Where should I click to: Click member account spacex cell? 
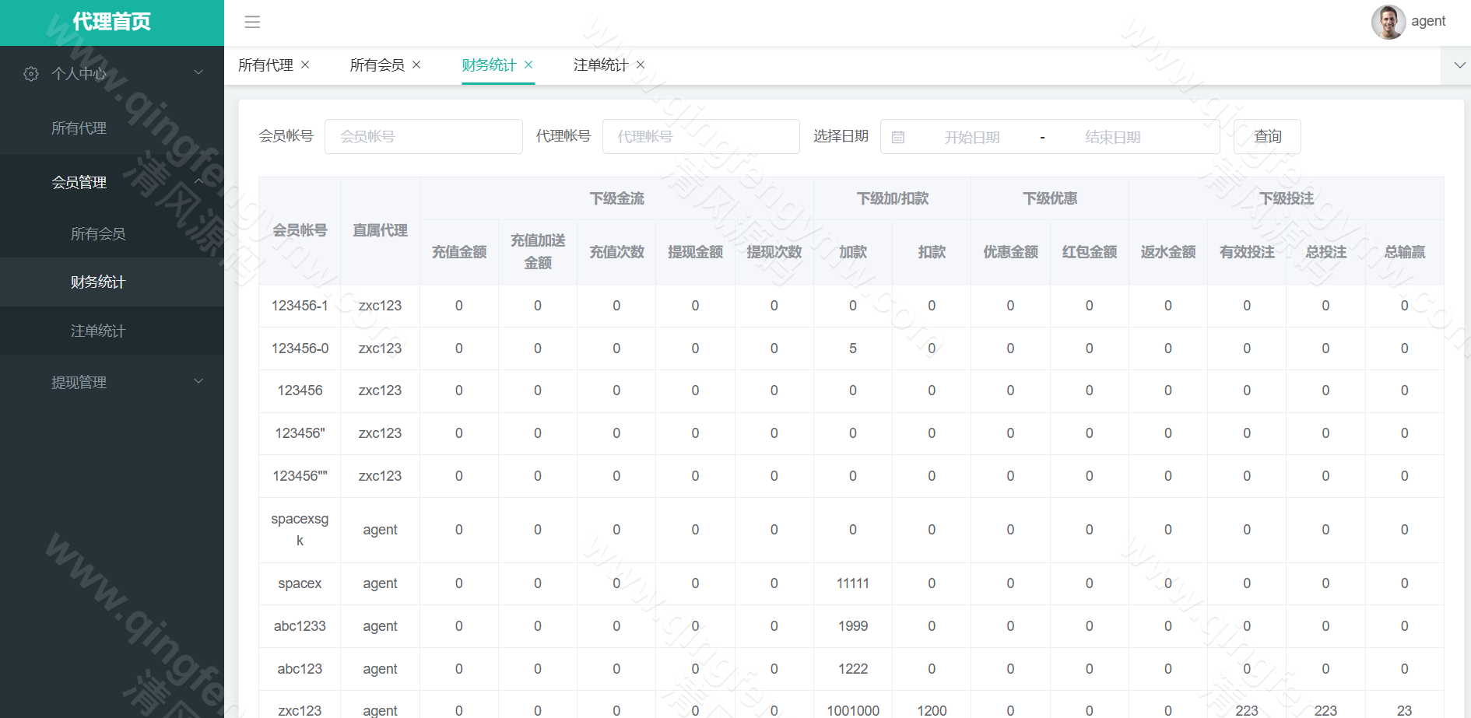pos(300,584)
